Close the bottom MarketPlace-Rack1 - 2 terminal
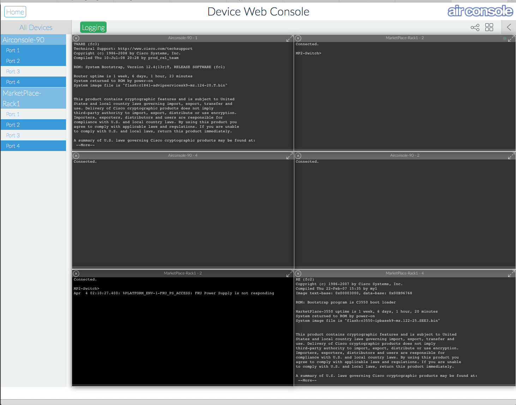516x405 pixels. [x=76, y=273]
